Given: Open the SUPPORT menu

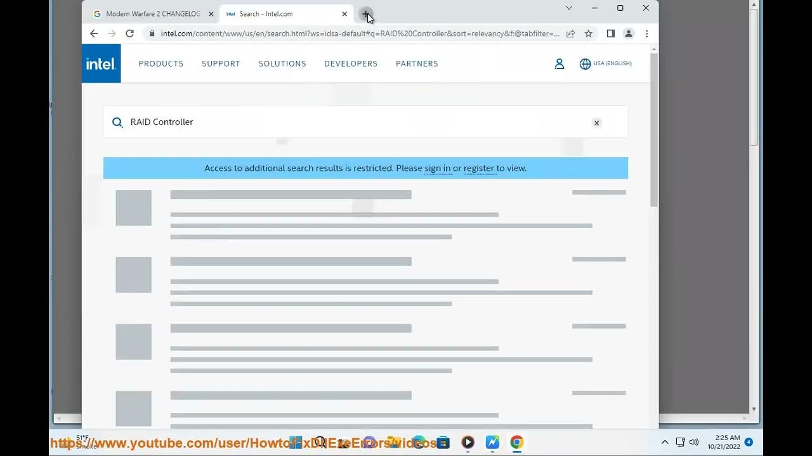Looking at the screenshot, I should pos(221,63).
